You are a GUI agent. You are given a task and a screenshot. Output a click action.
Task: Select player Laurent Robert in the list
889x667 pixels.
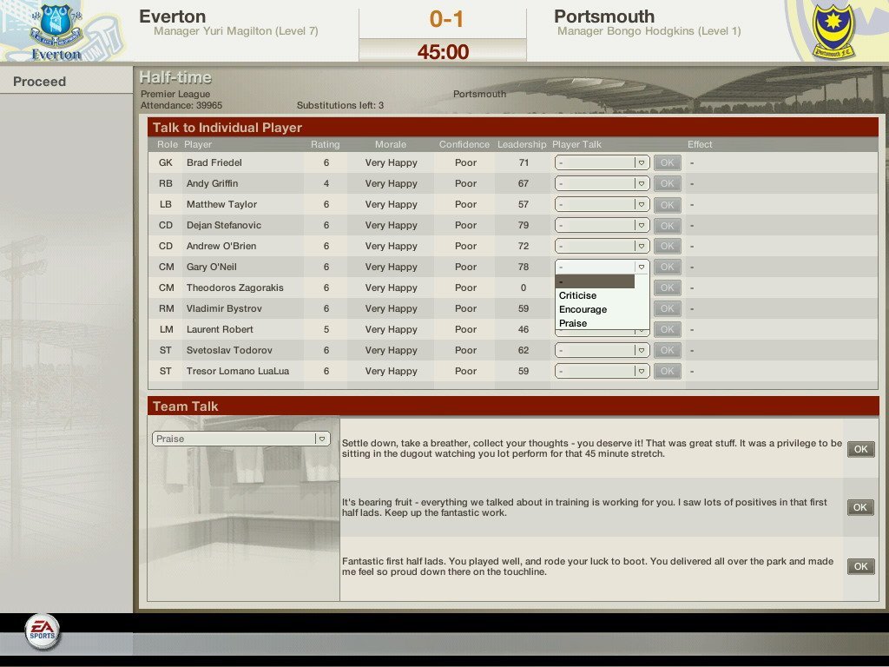(220, 329)
